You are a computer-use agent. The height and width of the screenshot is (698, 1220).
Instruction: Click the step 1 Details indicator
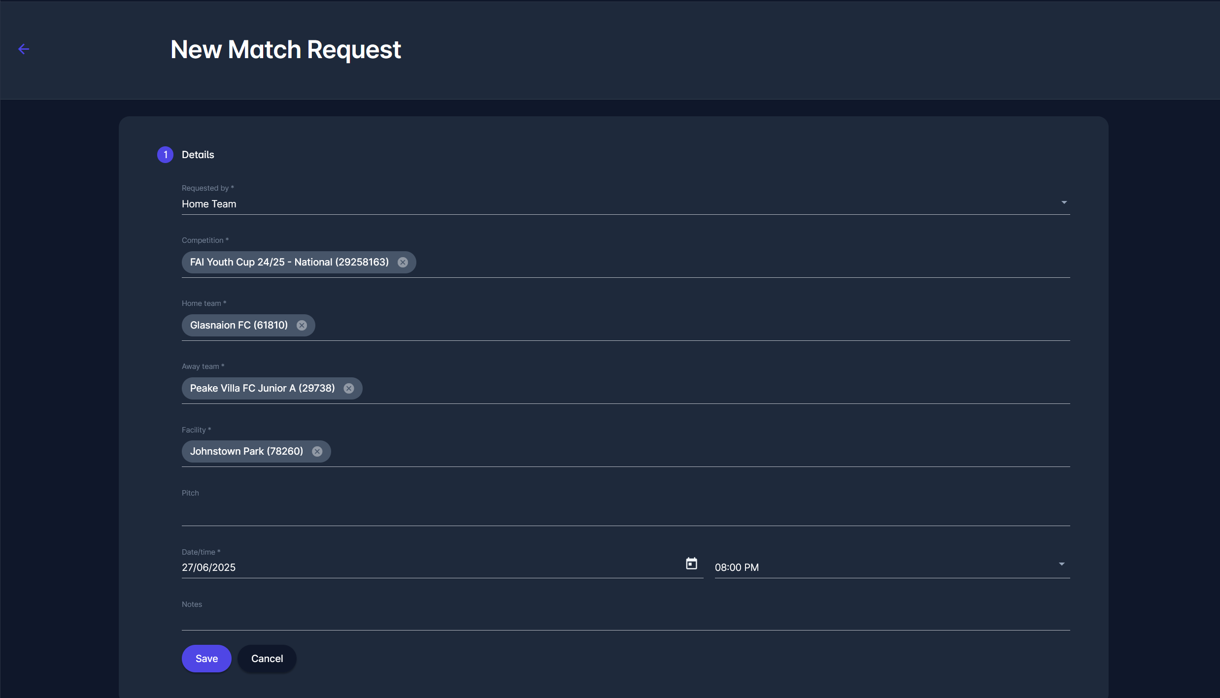pos(165,154)
